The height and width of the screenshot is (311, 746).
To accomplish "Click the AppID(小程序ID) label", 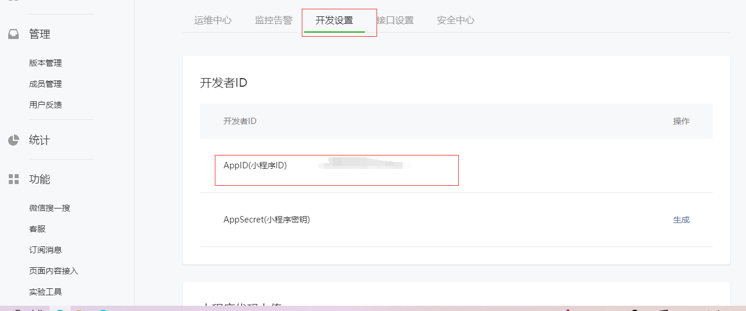I will 255,165.
